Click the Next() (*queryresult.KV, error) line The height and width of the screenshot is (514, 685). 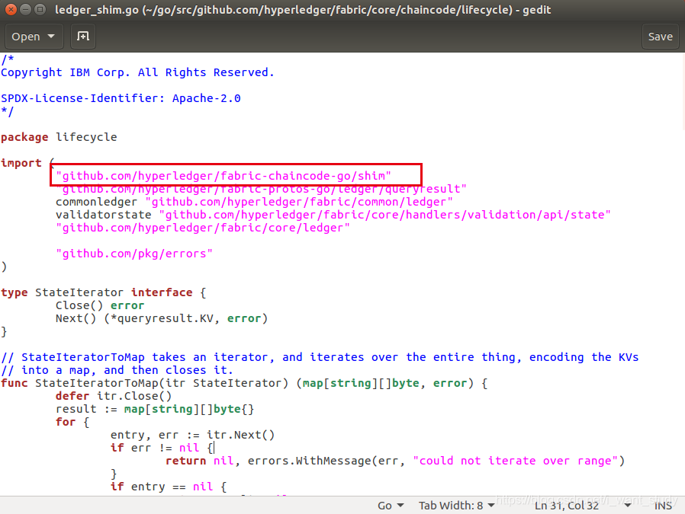click(x=162, y=318)
